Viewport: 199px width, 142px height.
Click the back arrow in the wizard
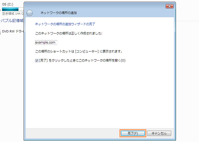pos(29,13)
